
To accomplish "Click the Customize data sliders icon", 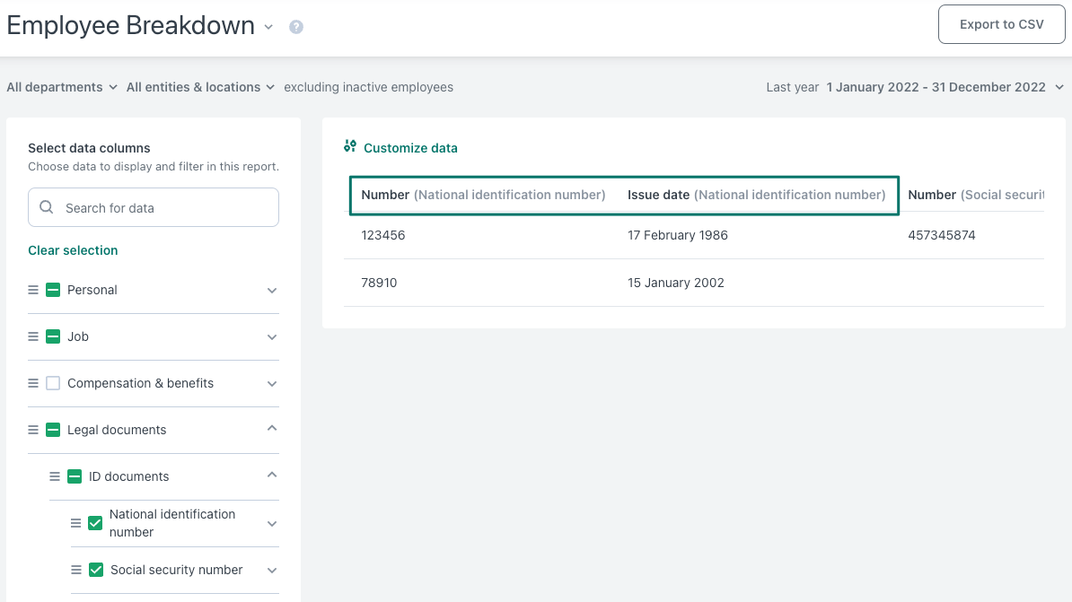I will click(x=350, y=146).
